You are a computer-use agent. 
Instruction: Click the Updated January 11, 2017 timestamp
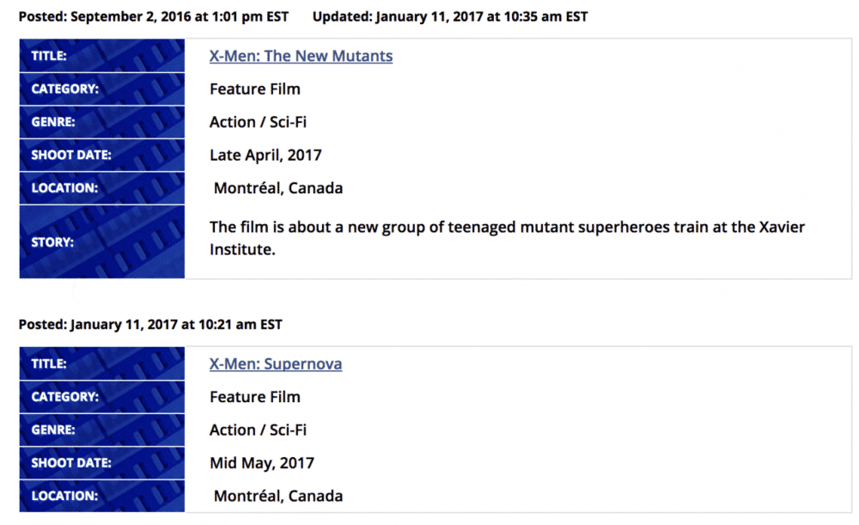450,16
